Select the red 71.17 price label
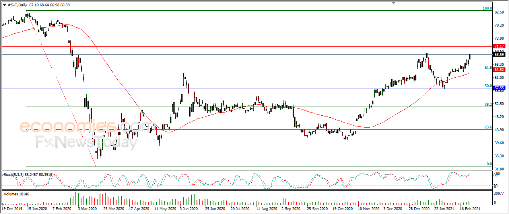The width and height of the screenshot is (509, 214). click(499, 46)
